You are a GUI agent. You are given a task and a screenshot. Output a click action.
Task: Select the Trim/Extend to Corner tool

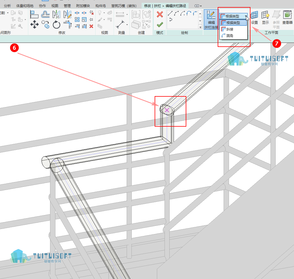coord(68,25)
